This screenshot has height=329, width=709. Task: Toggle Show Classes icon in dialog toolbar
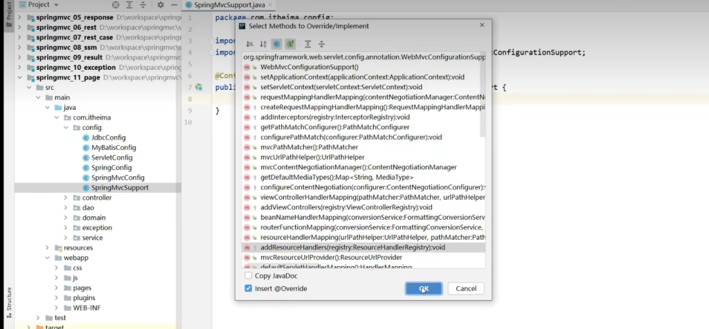(x=277, y=44)
